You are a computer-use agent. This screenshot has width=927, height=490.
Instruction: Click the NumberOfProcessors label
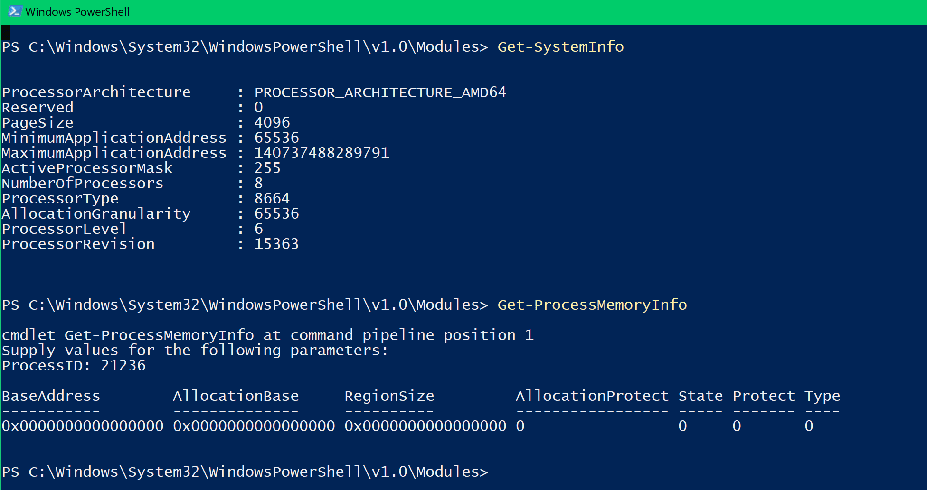point(83,183)
